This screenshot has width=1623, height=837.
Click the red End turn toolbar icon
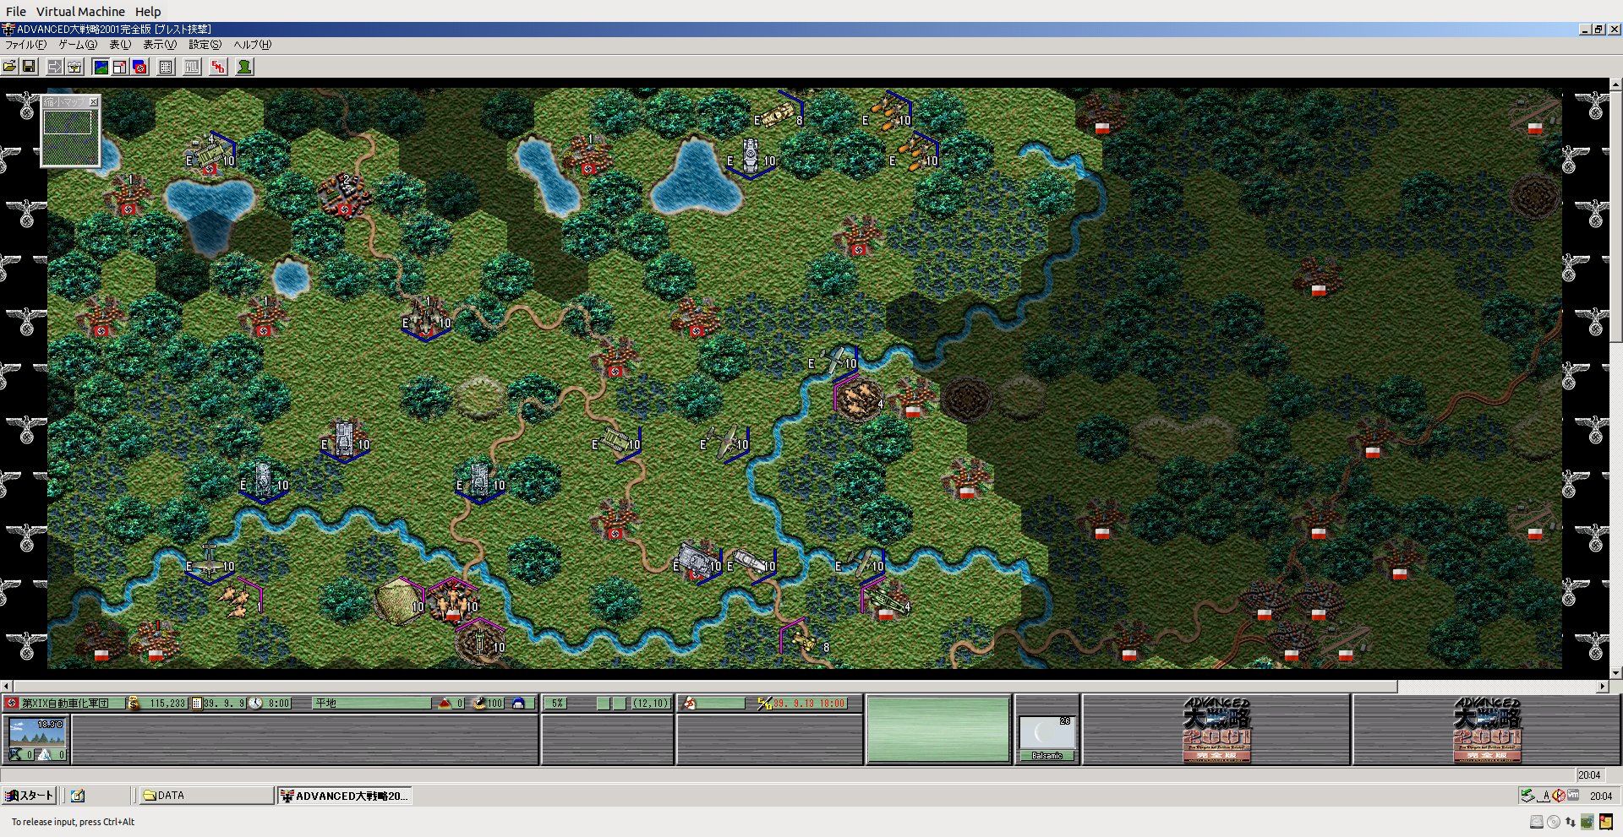pyautogui.click(x=218, y=67)
